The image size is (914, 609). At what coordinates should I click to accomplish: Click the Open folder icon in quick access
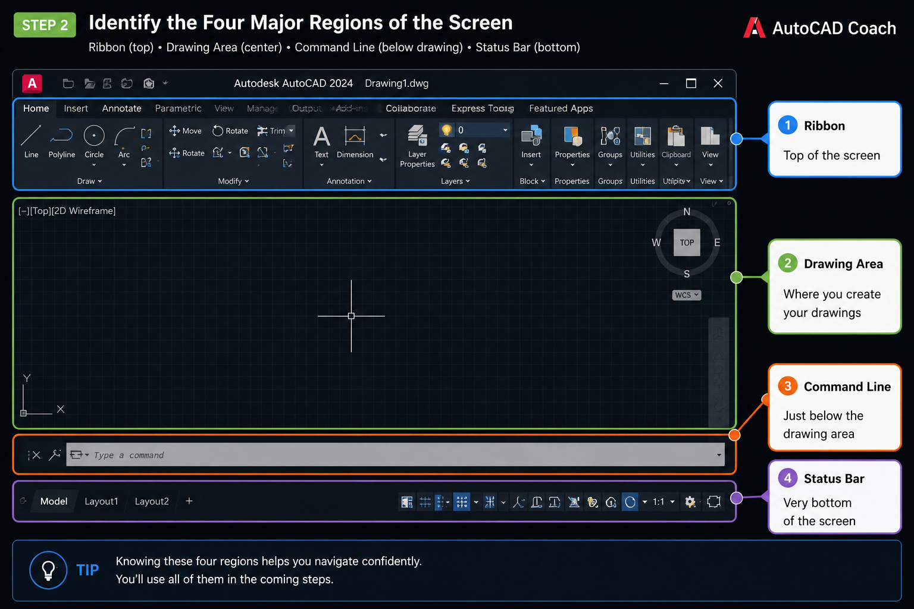coord(89,83)
